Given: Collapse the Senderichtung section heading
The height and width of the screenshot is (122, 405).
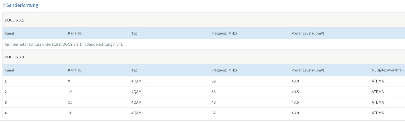Looking at the screenshot, I should (x=22, y=5).
